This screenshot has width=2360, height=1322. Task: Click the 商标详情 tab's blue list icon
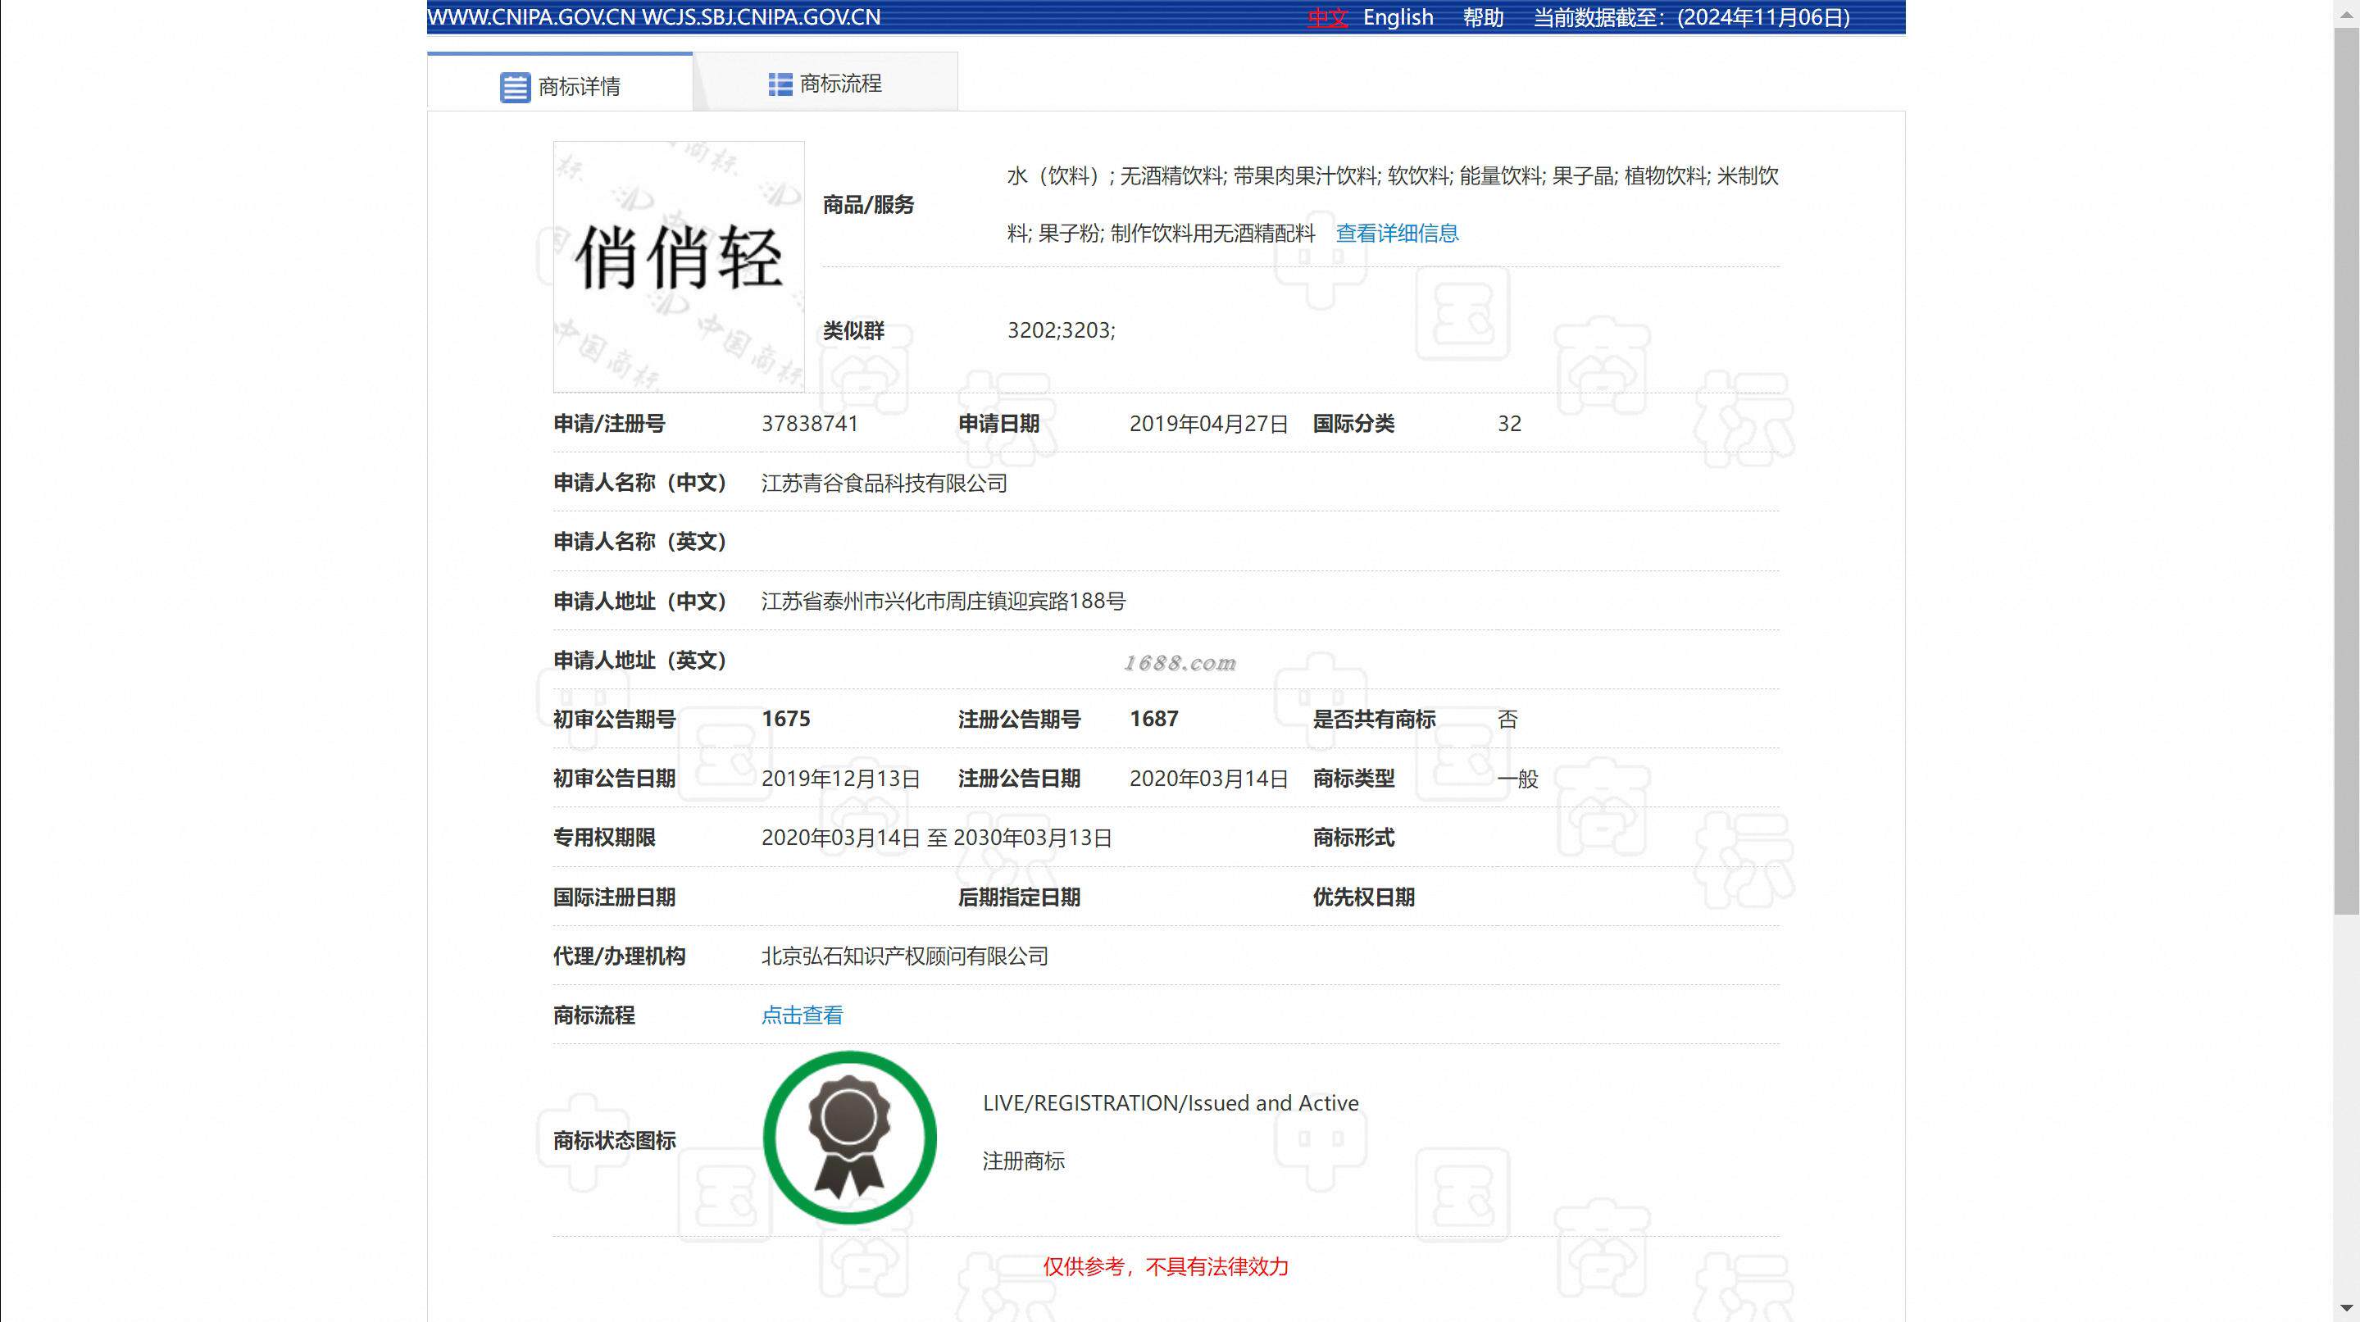515,87
